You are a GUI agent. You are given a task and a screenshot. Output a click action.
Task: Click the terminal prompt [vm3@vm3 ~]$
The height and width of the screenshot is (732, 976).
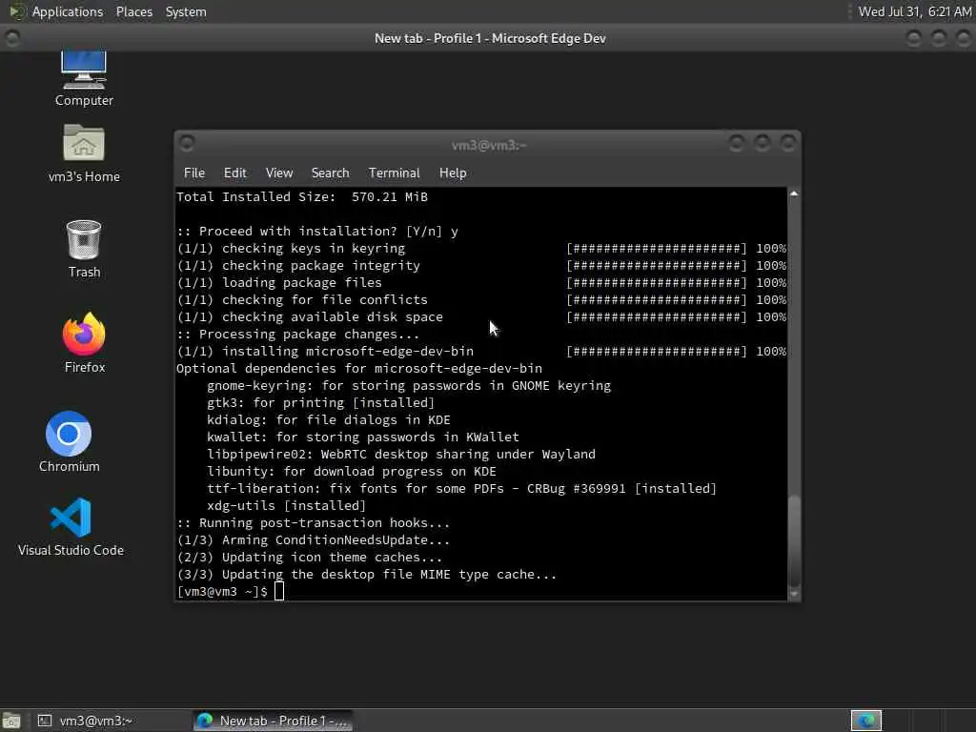pyautogui.click(x=222, y=591)
